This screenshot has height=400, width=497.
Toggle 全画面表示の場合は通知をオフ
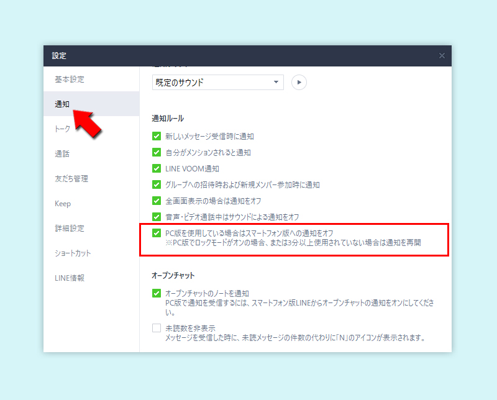(156, 201)
